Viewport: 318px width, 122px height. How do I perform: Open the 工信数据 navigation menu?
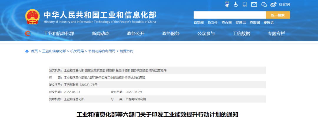pyautogui.click(x=241, y=33)
